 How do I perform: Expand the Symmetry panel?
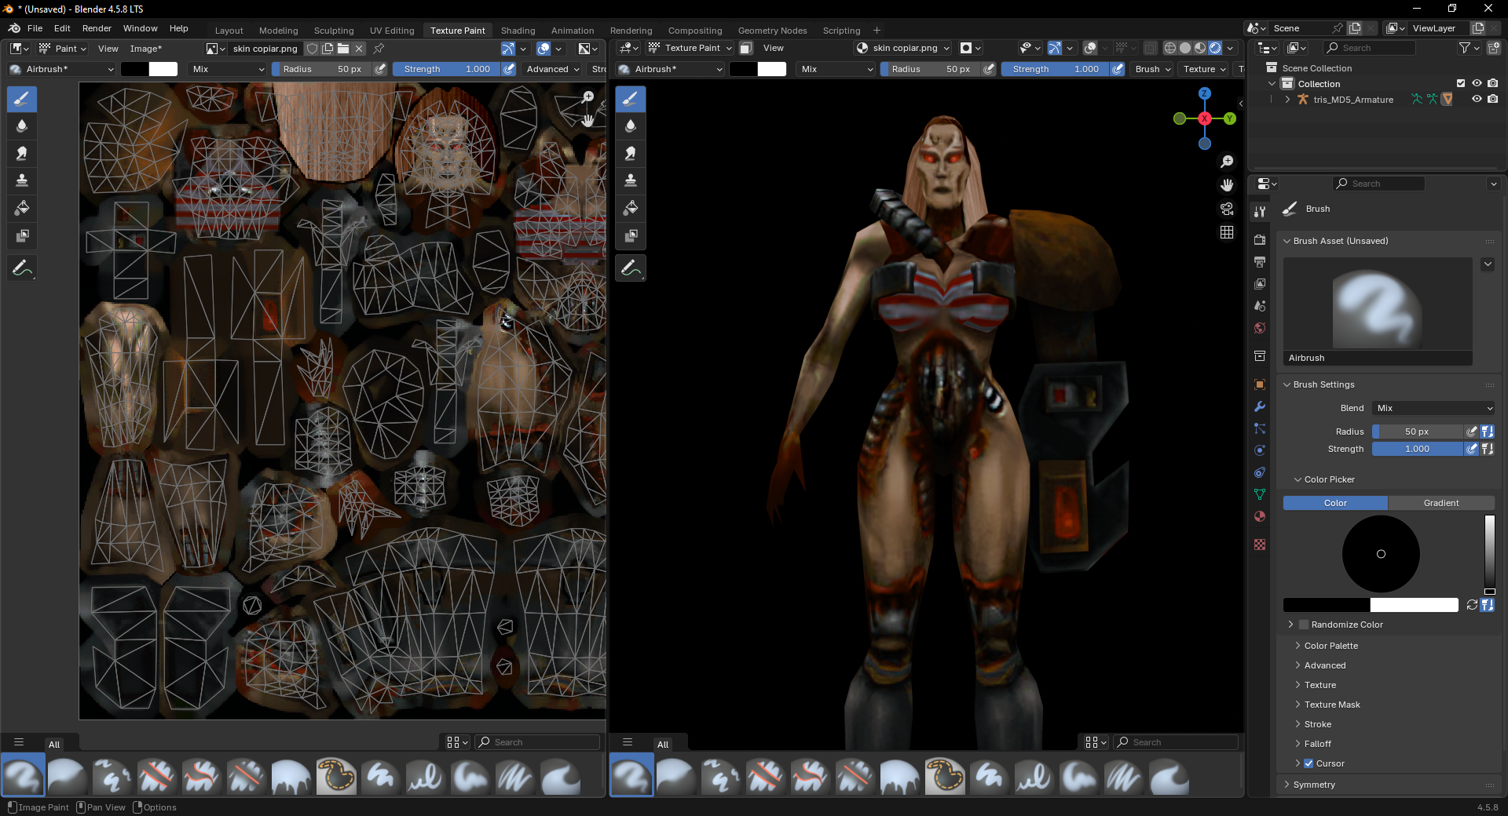pos(1314,785)
